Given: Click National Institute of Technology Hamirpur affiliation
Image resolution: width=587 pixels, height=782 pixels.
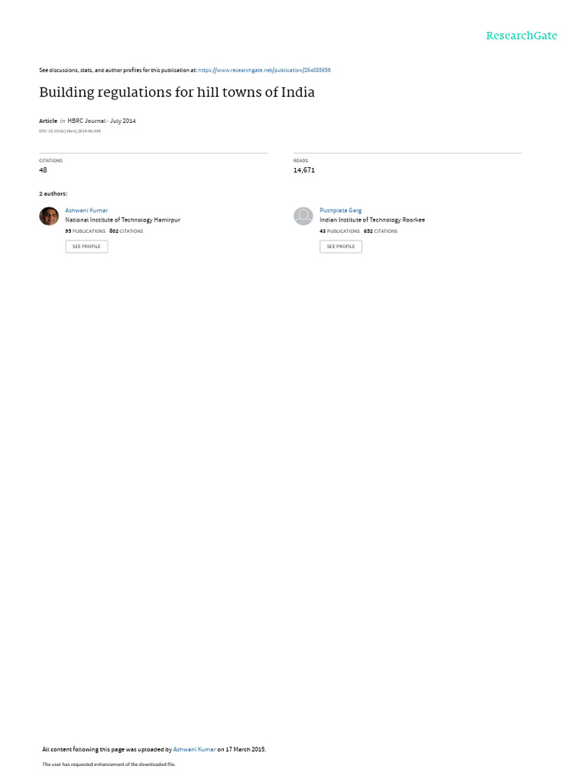Looking at the screenshot, I should [123, 220].
